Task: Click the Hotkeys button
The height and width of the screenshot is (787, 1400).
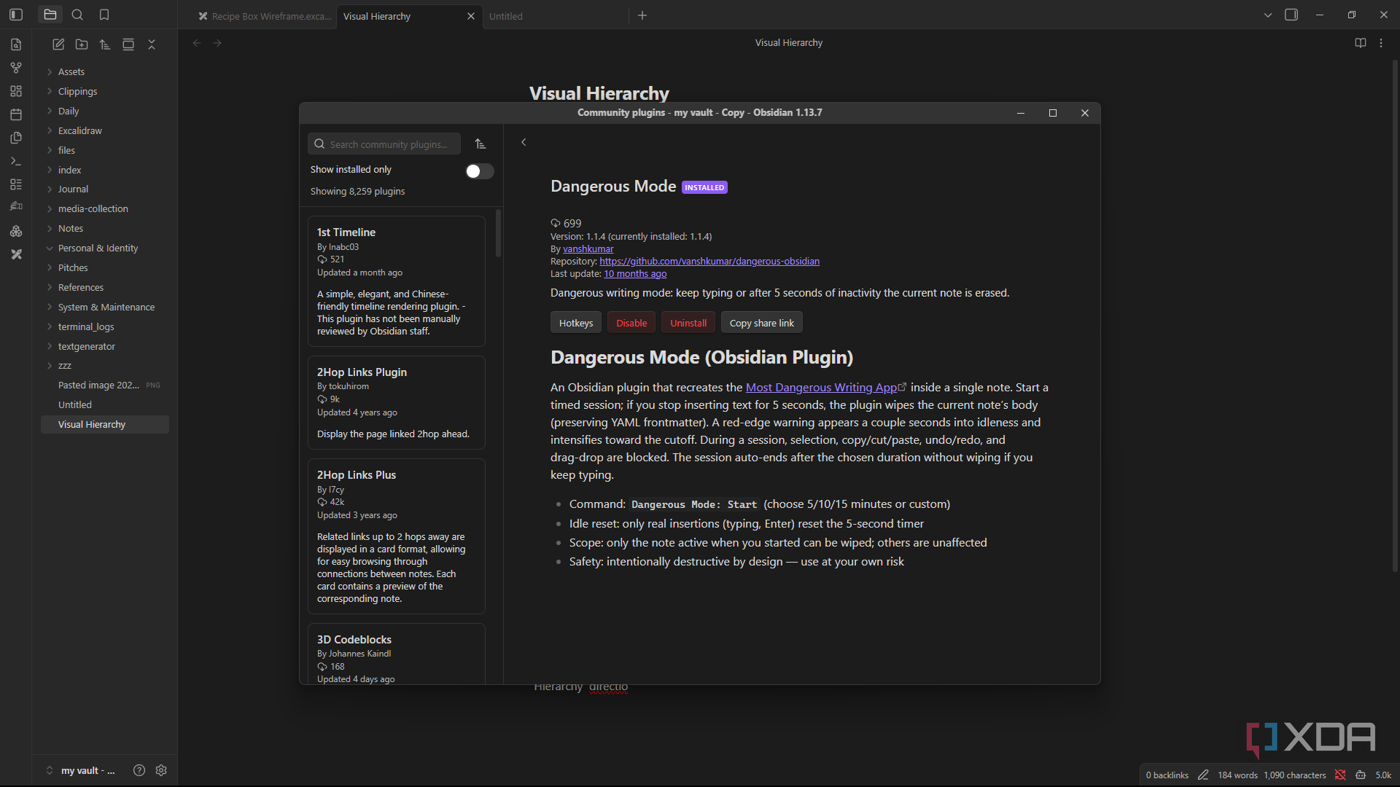Action: click(x=576, y=323)
